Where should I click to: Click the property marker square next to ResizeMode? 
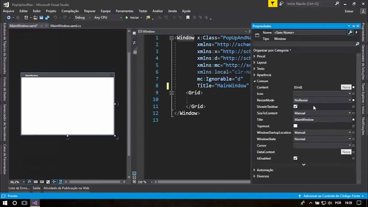coord(353,100)
